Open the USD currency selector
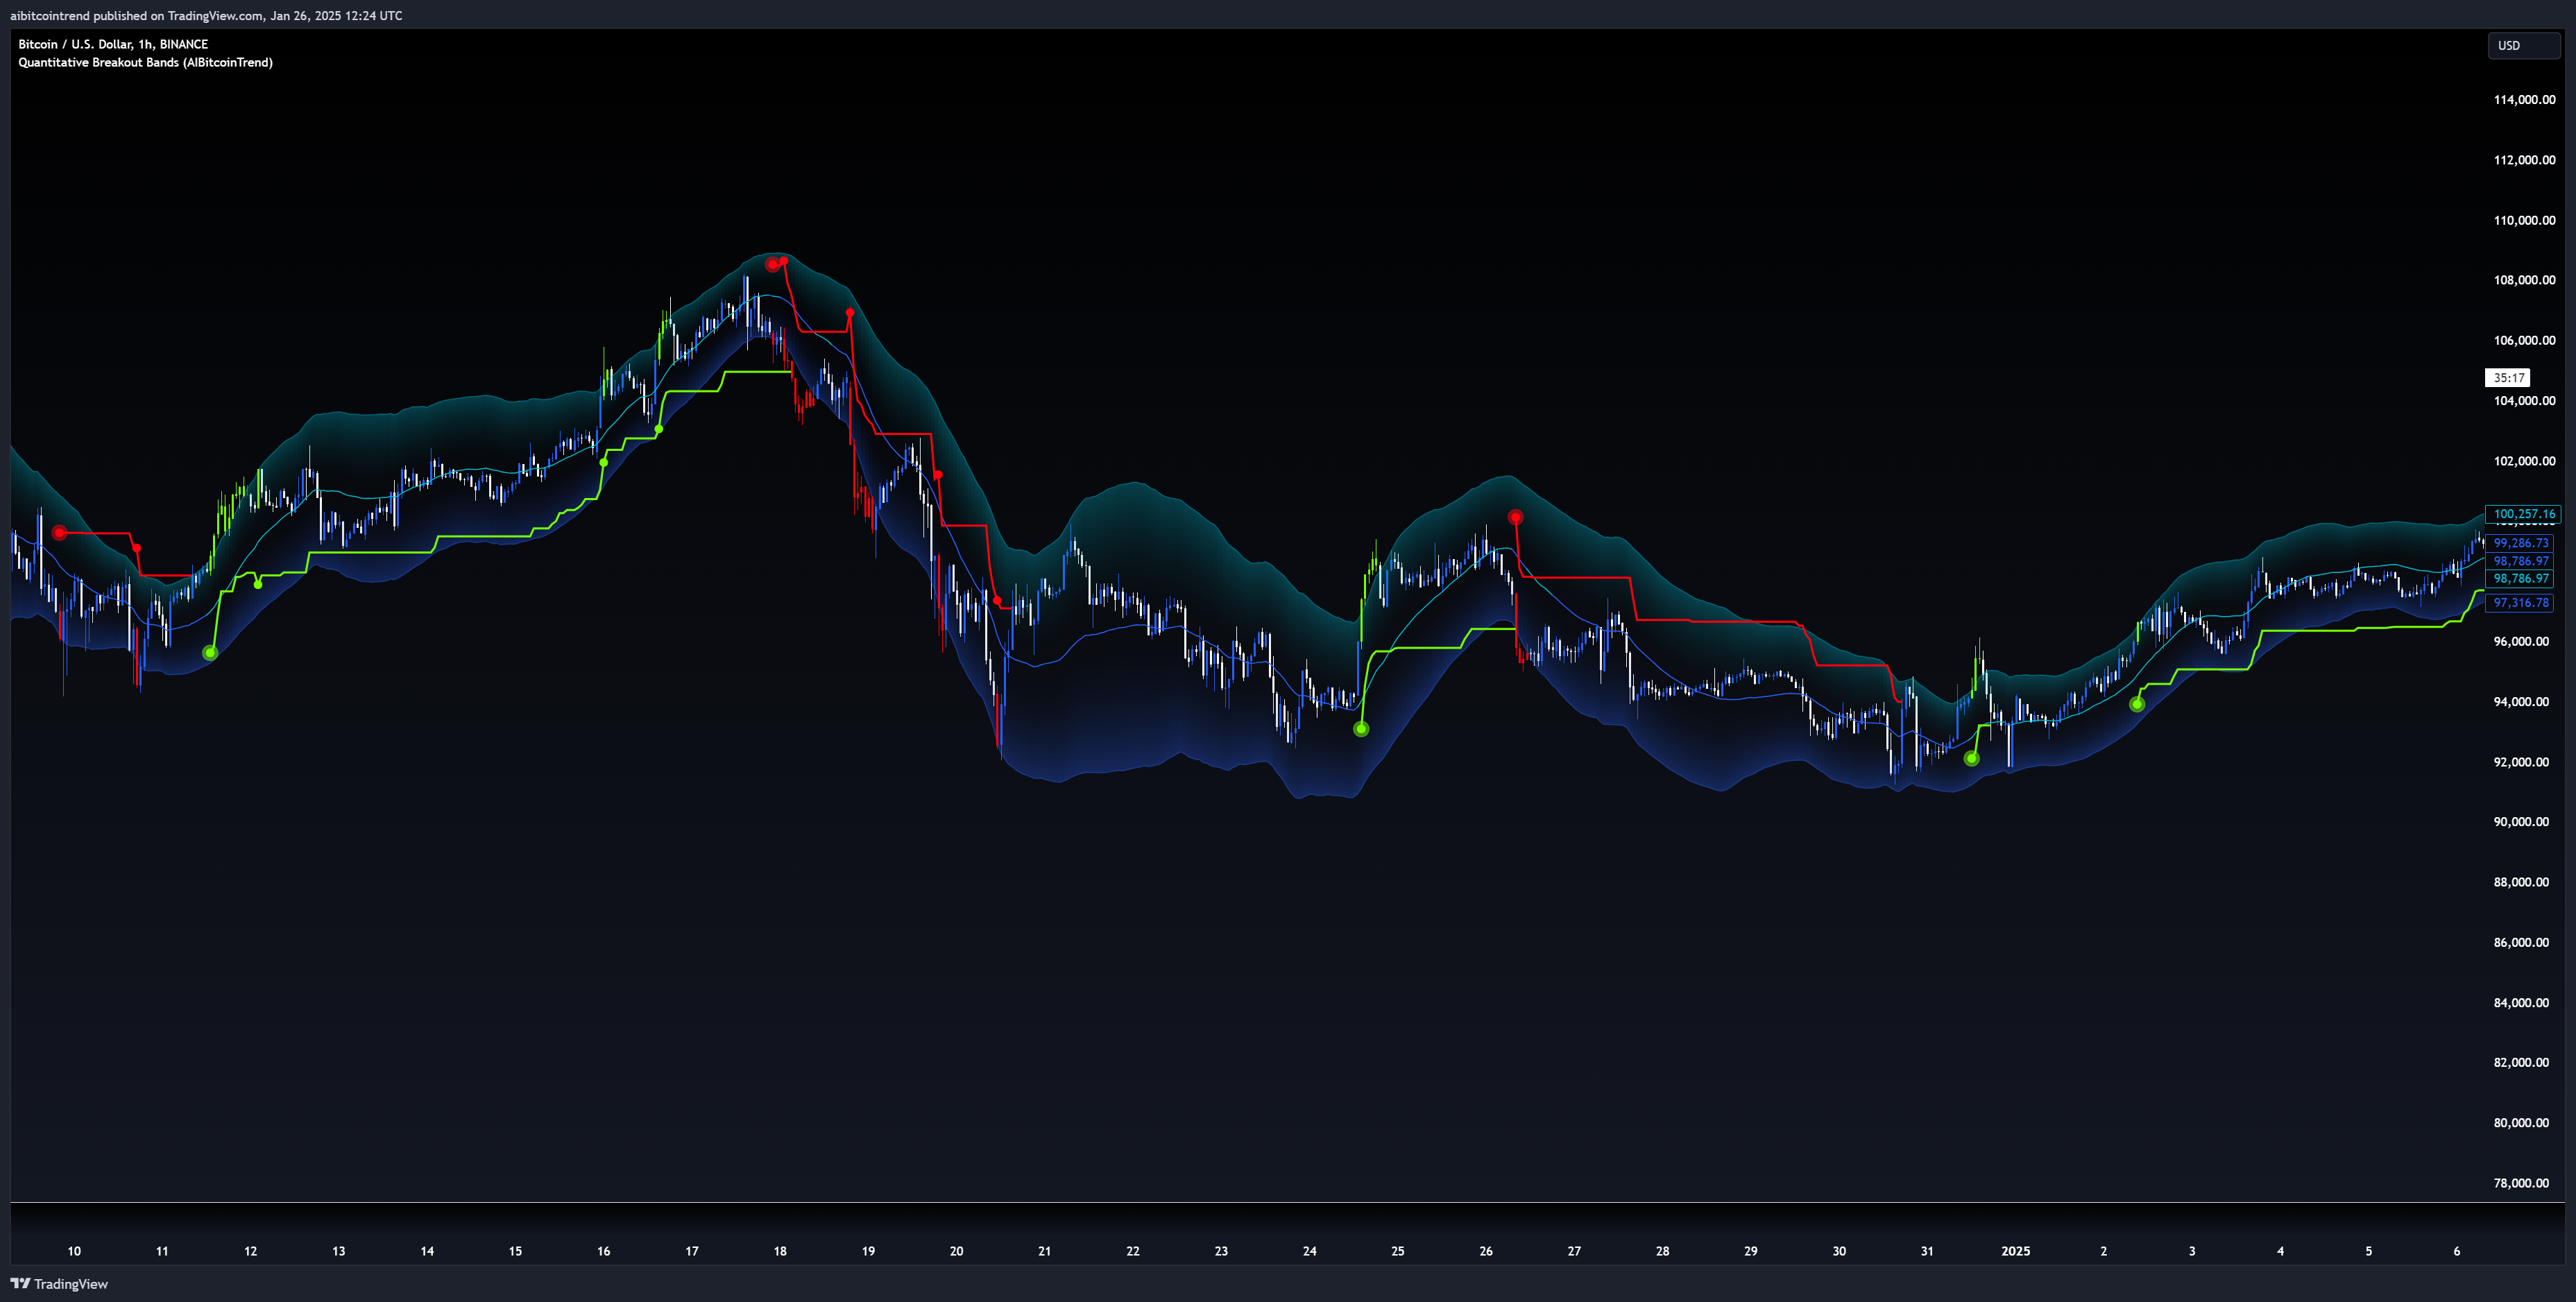This screenshot has height=1302, width=2576. [2523, 45]
